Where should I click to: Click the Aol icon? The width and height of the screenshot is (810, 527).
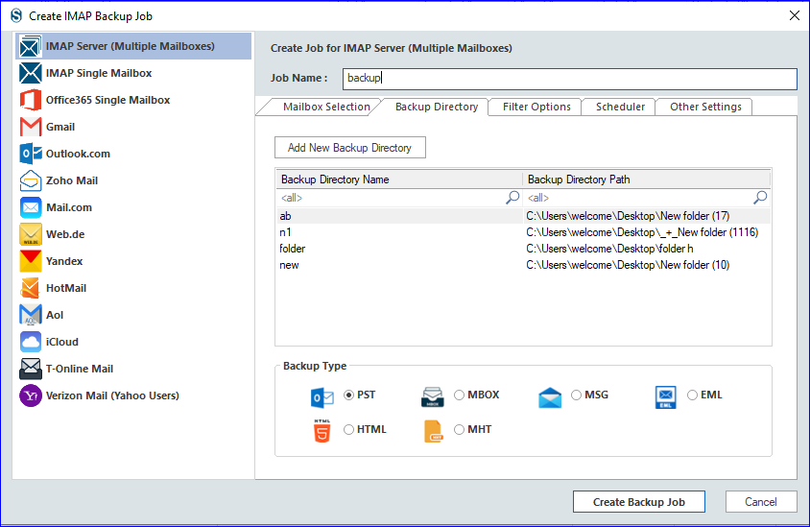tap(30, 315)
